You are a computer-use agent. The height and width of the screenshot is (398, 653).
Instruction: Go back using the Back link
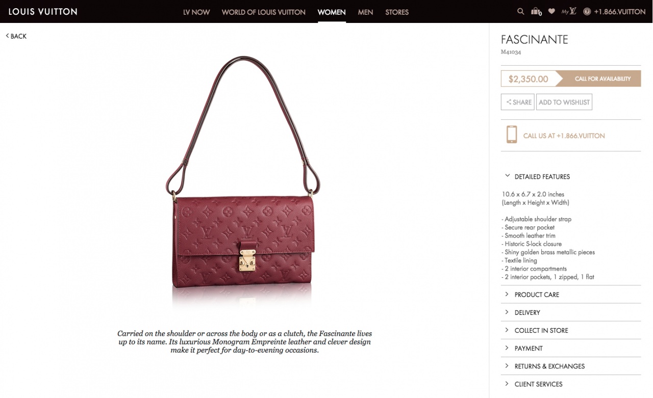[x=16, y=36]
